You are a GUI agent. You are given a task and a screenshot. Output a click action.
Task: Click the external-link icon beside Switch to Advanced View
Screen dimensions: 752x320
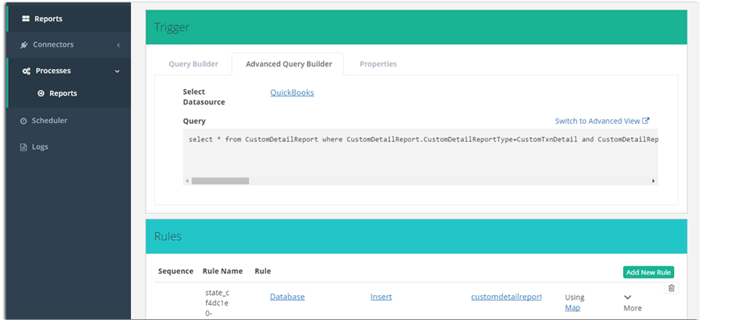(x=646, y=121)
